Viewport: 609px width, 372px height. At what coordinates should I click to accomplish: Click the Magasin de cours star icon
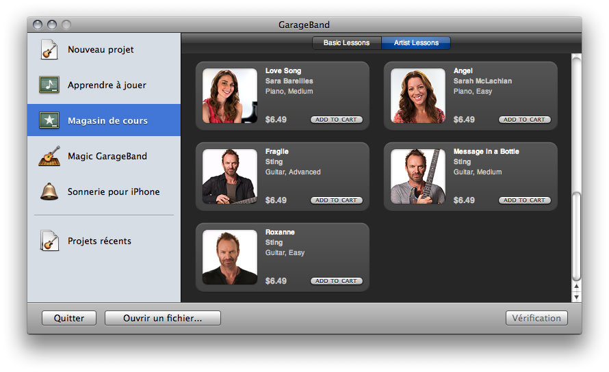click(x=49, y=120)
